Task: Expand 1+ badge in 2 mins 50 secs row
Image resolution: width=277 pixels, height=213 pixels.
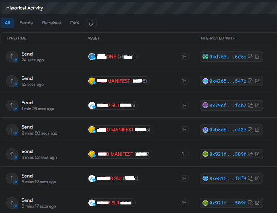Action: coord(184,130)
